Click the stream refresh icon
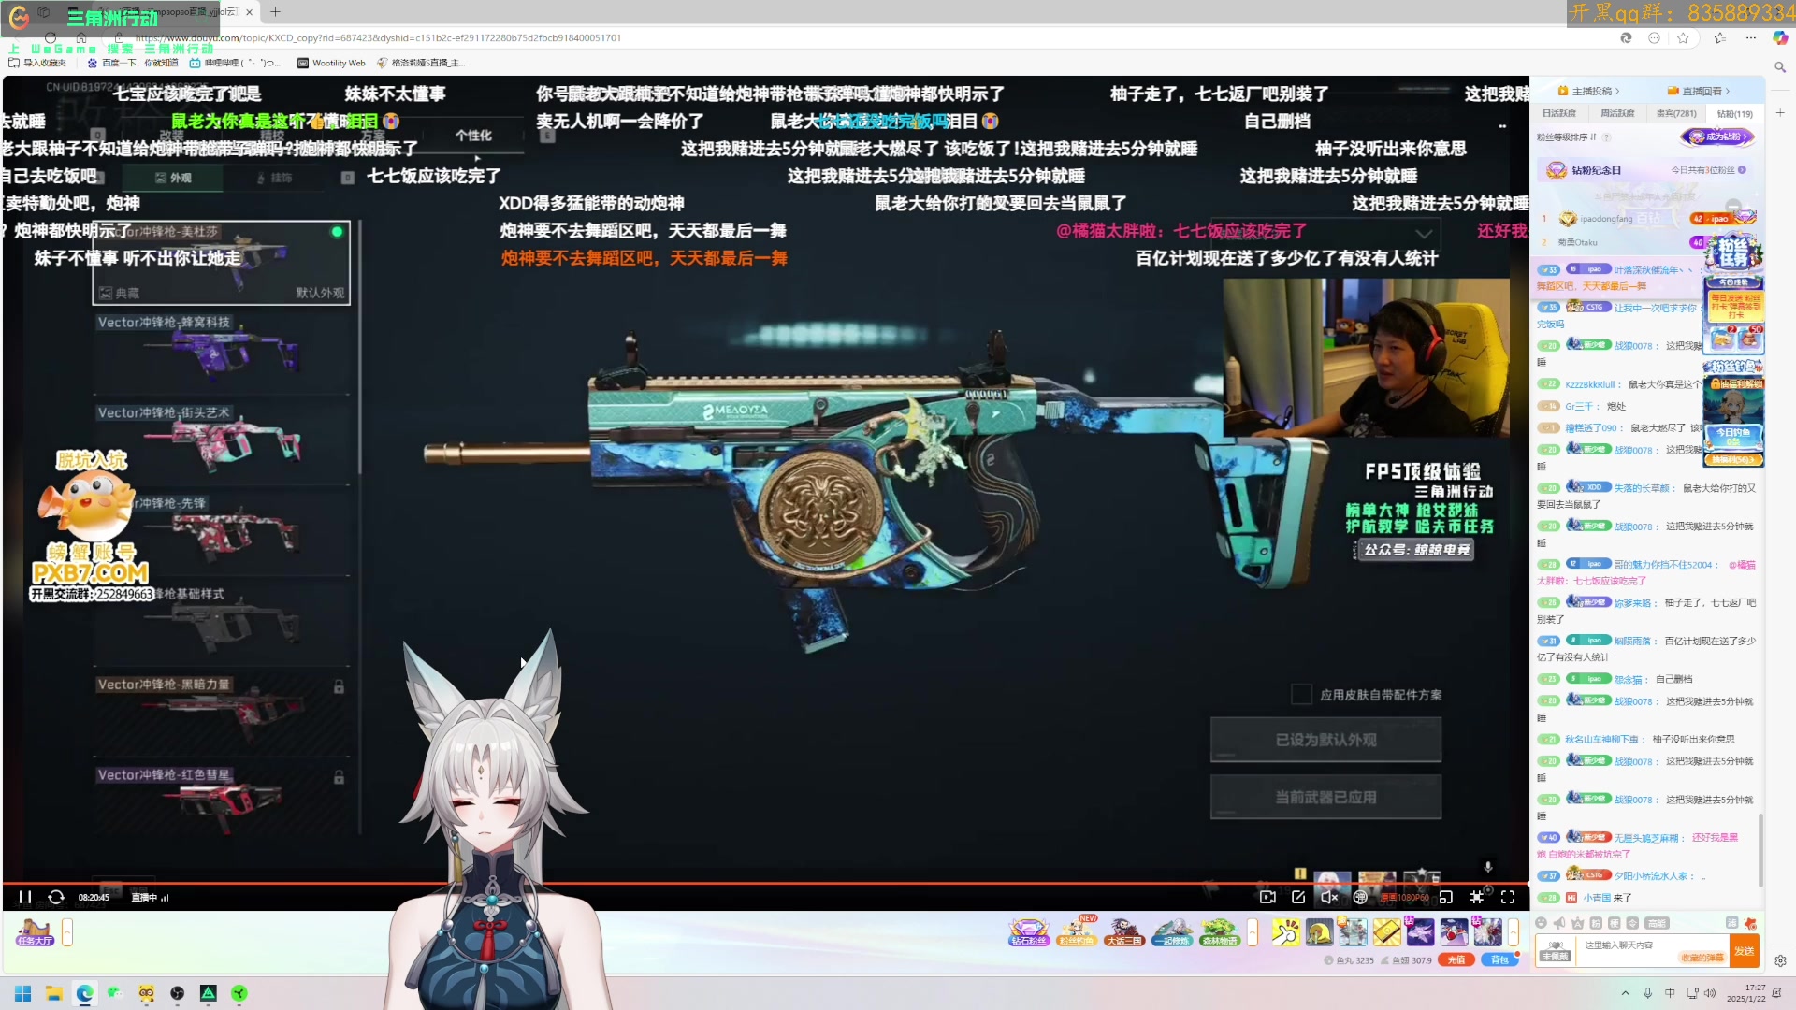 pos(56,897)
